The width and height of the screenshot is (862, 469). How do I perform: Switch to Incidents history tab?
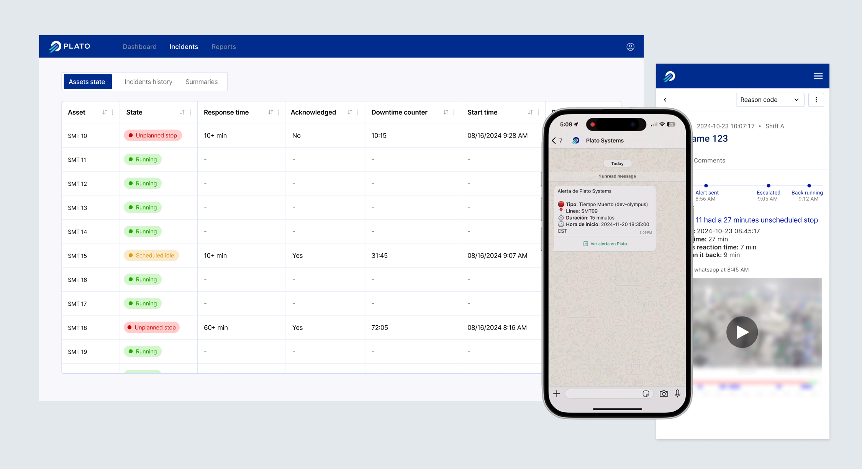point(148,82)
